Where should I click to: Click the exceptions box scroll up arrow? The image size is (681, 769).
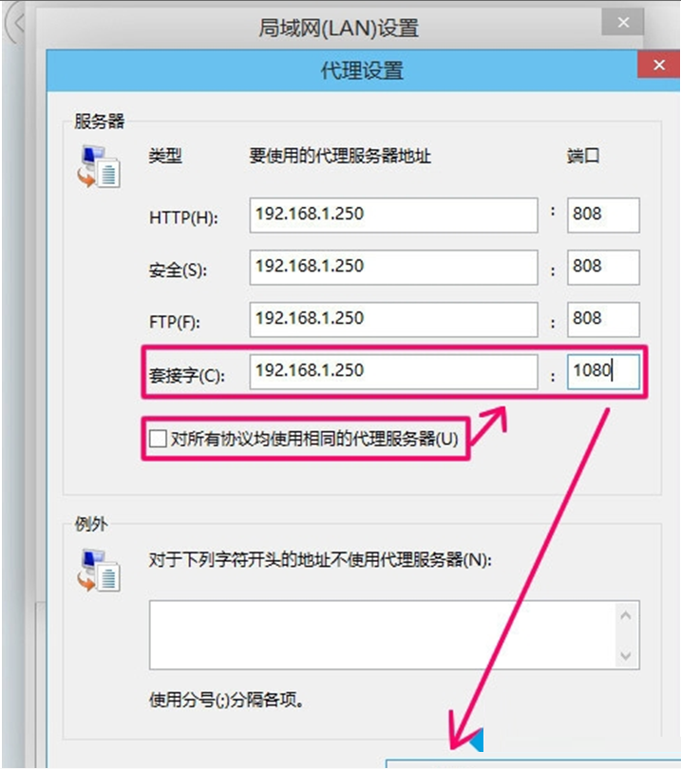pyautogui.click(x=626, y=615)
